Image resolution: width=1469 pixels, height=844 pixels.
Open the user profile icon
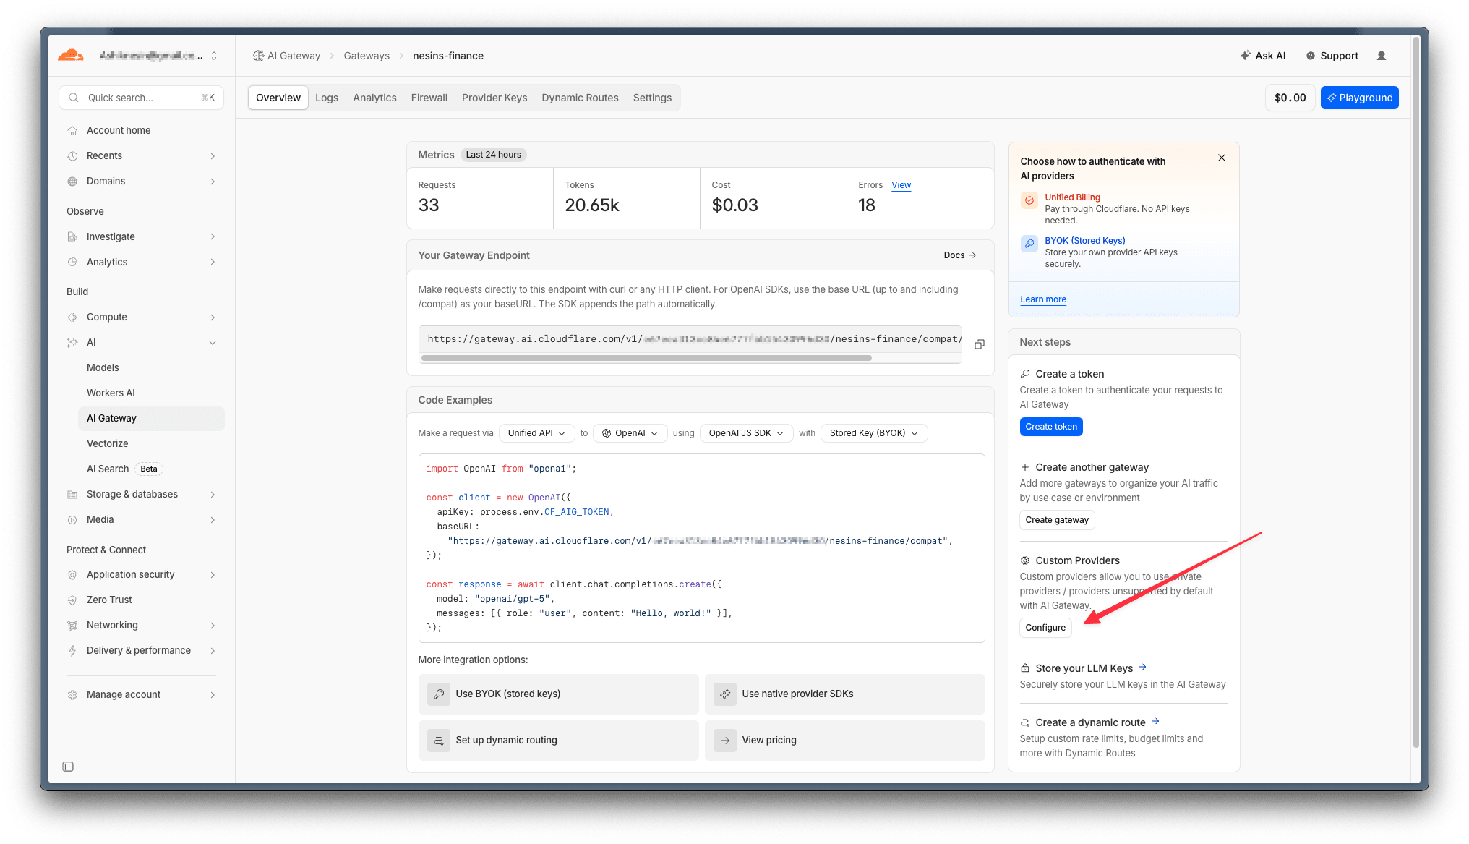(1382, 56)
